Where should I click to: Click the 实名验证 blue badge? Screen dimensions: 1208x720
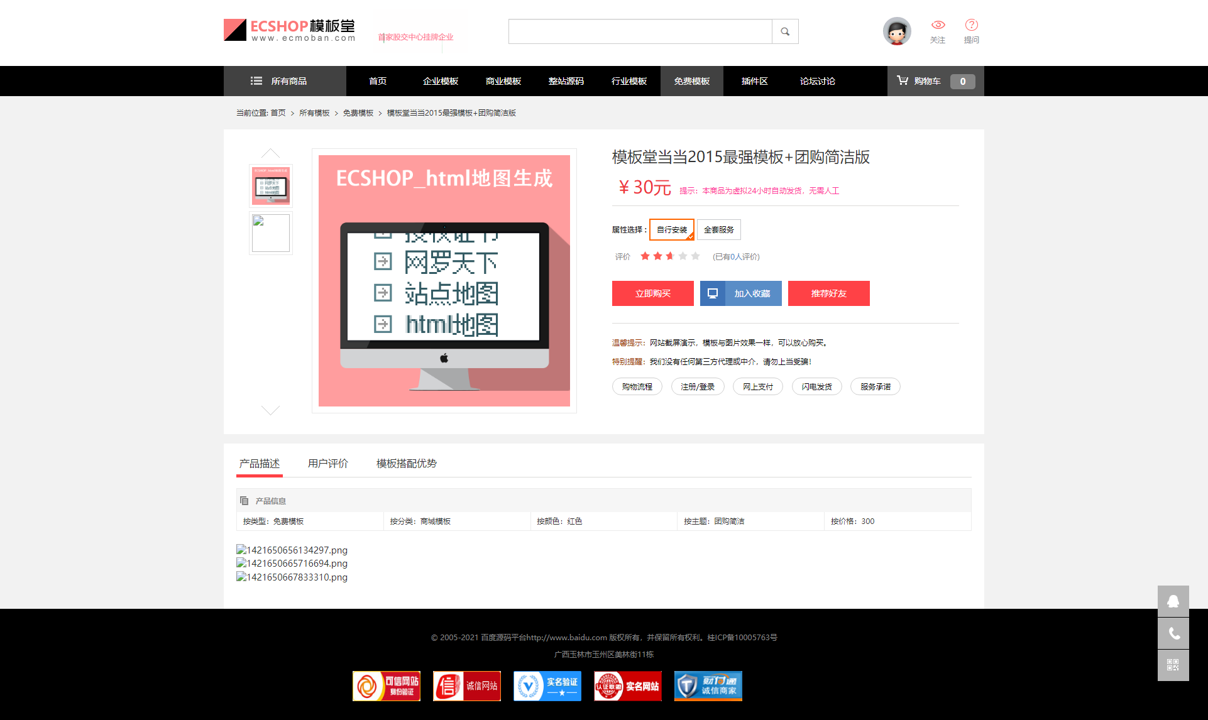click(547, 686)
